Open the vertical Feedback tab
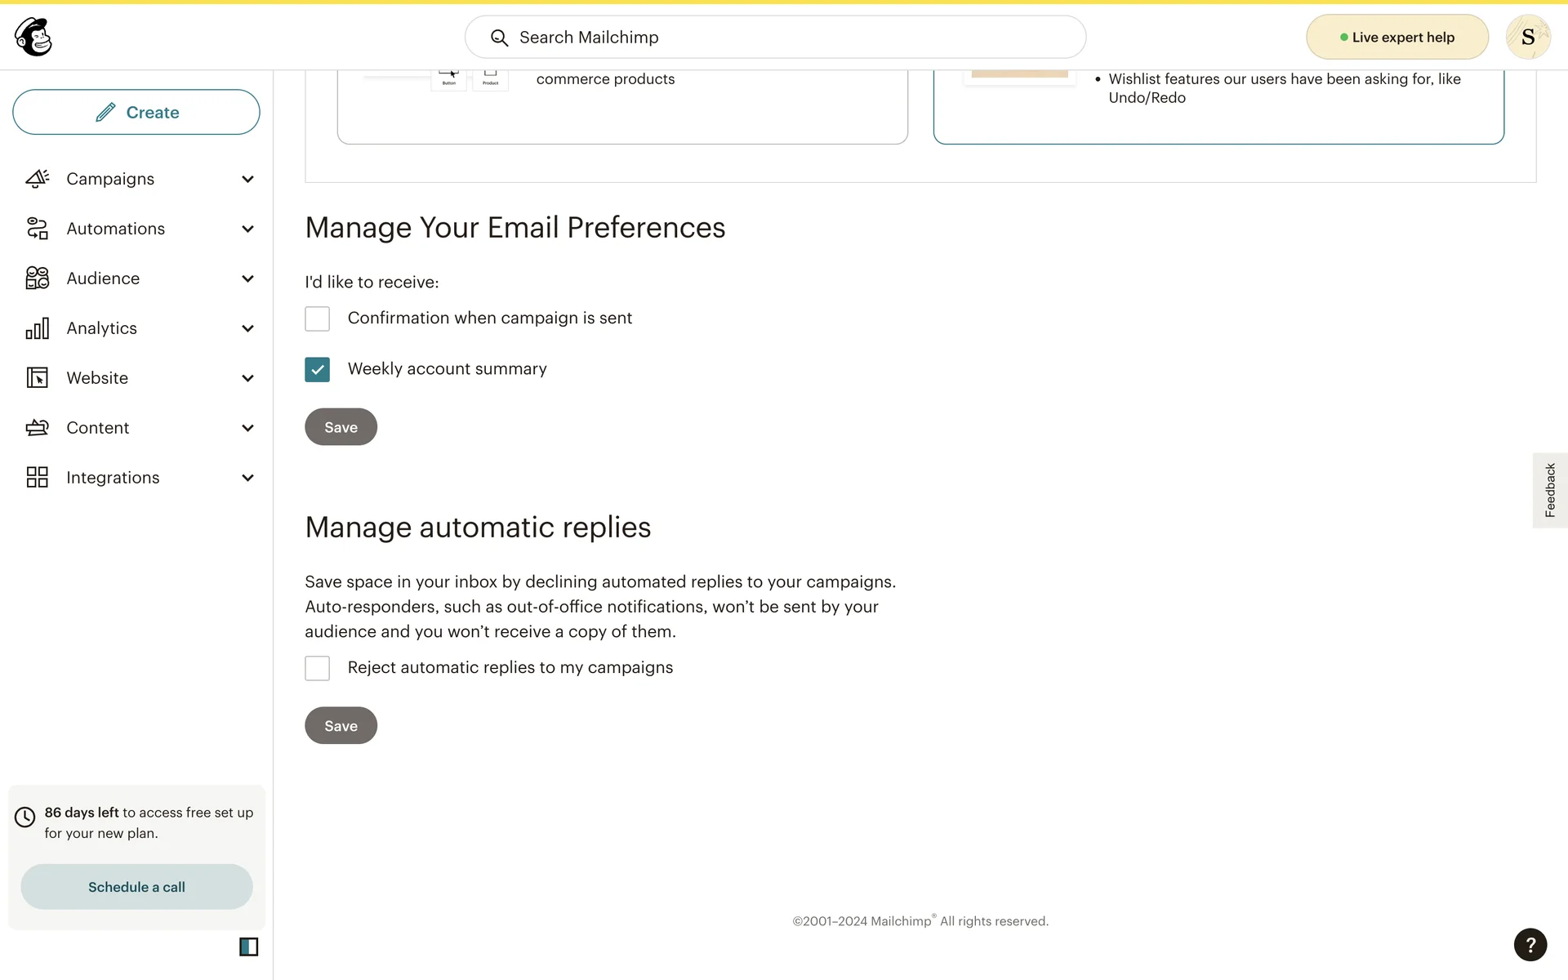This screenshot has width=1568, height=980. (x=1549, y=490)
